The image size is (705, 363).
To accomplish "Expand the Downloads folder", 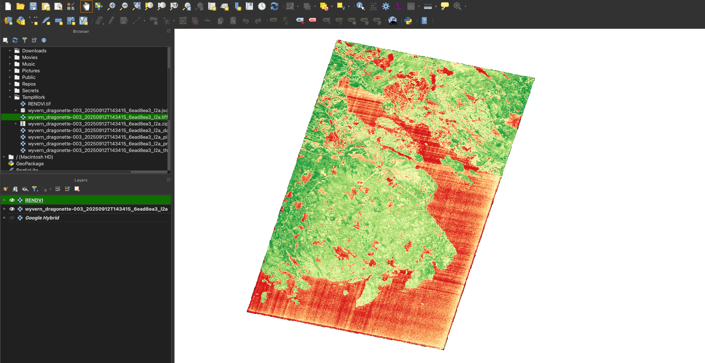I will (10, 51).
